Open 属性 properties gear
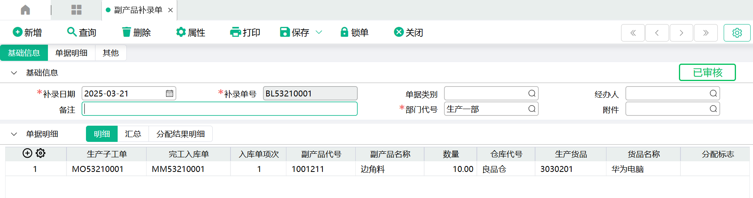Viewport: 753px width, 198px height. pyautogui.click(x=181, y=32)
